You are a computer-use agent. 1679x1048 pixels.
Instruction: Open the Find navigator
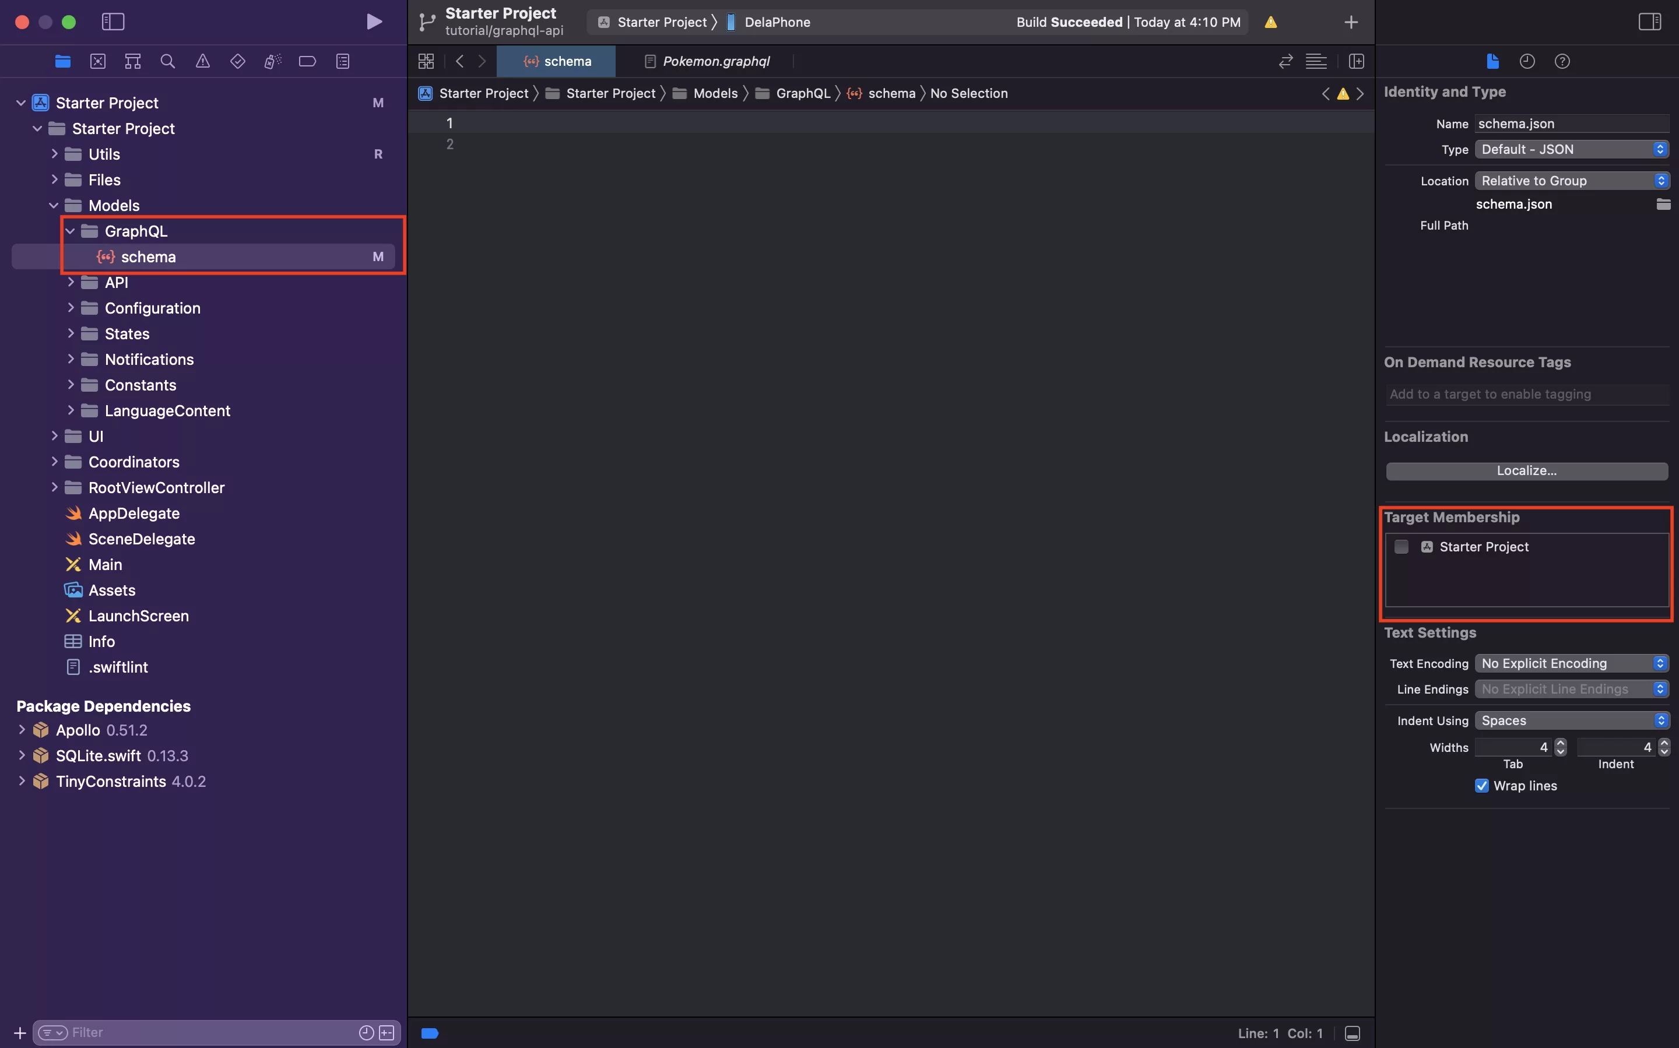coord(167,61)
